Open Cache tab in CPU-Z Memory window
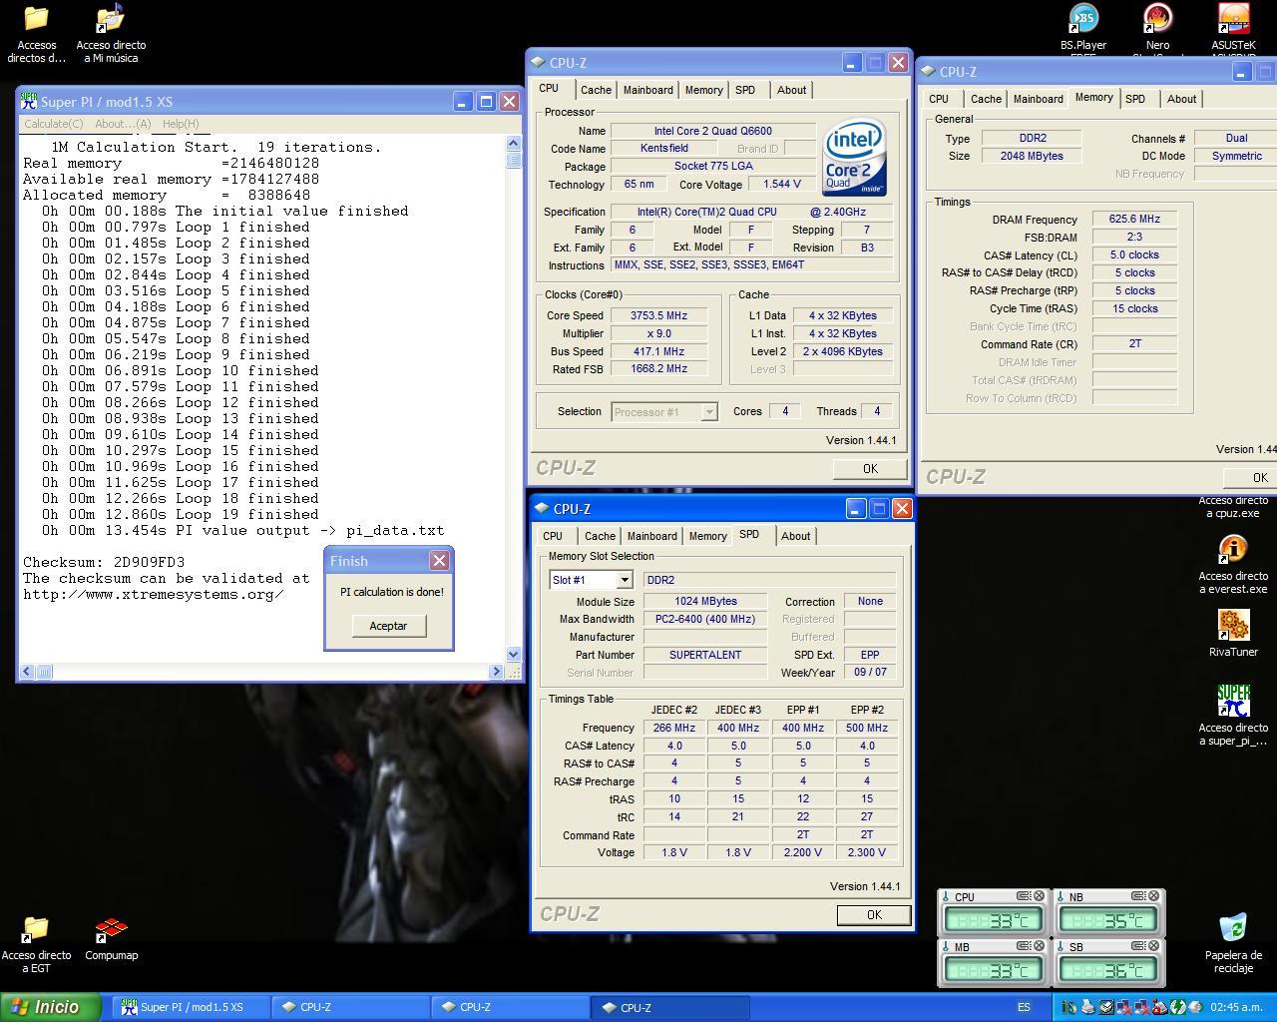The width and height of the screenshot is (1277, 1022). (987, 99)
